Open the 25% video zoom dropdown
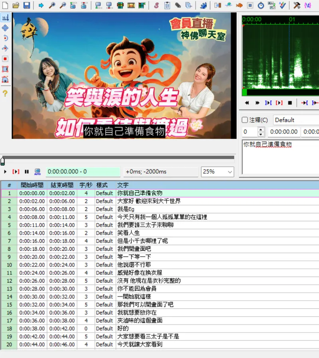 coord(217,172)
